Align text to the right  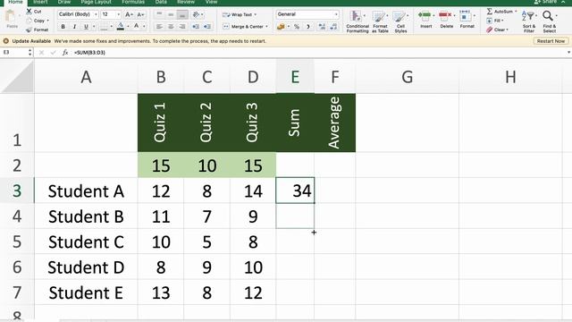pyautogui.click(x=182, y=27)
